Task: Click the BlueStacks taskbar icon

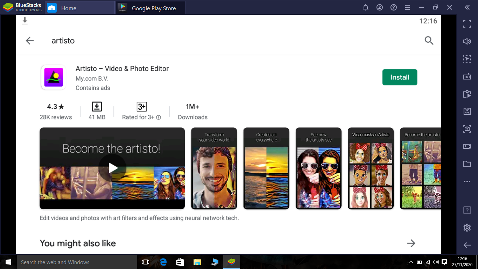Action: 232,262
